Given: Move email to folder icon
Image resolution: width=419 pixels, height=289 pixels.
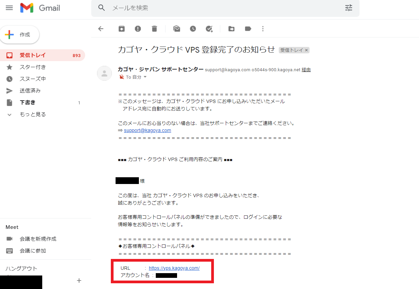Looking at the screenshot, I should [x=231, y=29].
